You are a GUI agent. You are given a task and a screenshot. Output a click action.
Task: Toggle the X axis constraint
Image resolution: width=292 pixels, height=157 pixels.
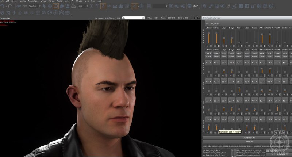click(91, 6)
